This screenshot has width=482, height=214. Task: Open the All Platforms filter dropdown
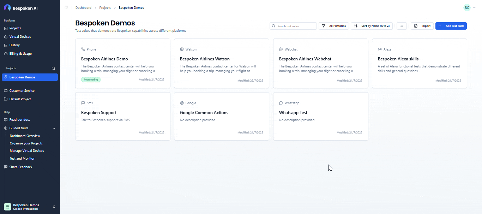tap(334, 26)
